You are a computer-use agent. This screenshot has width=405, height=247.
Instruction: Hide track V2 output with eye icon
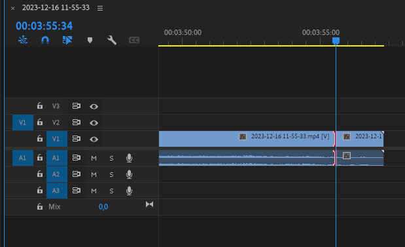94,123
